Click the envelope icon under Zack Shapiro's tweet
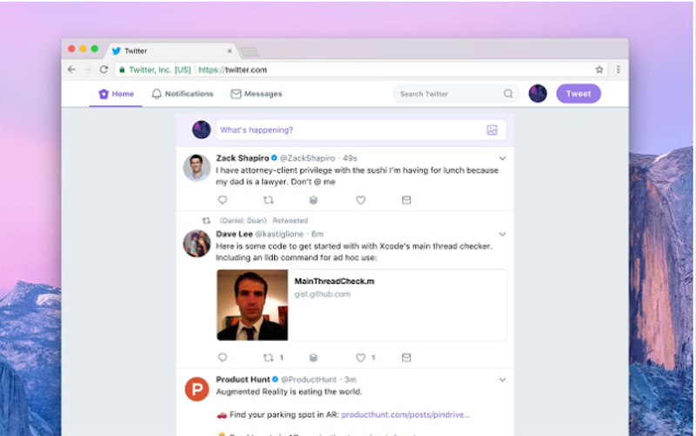The width and height of the screenshot is (696, 436). [406, 200]
